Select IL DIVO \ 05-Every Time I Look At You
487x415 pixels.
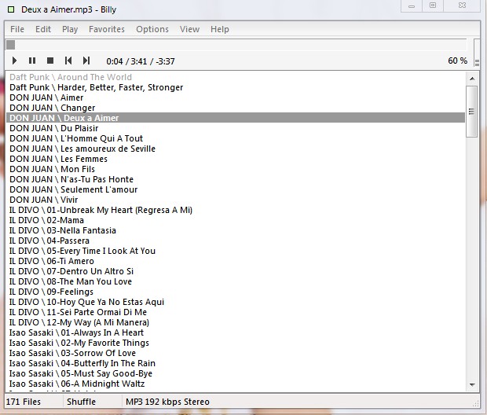click(x=236, y=251)
